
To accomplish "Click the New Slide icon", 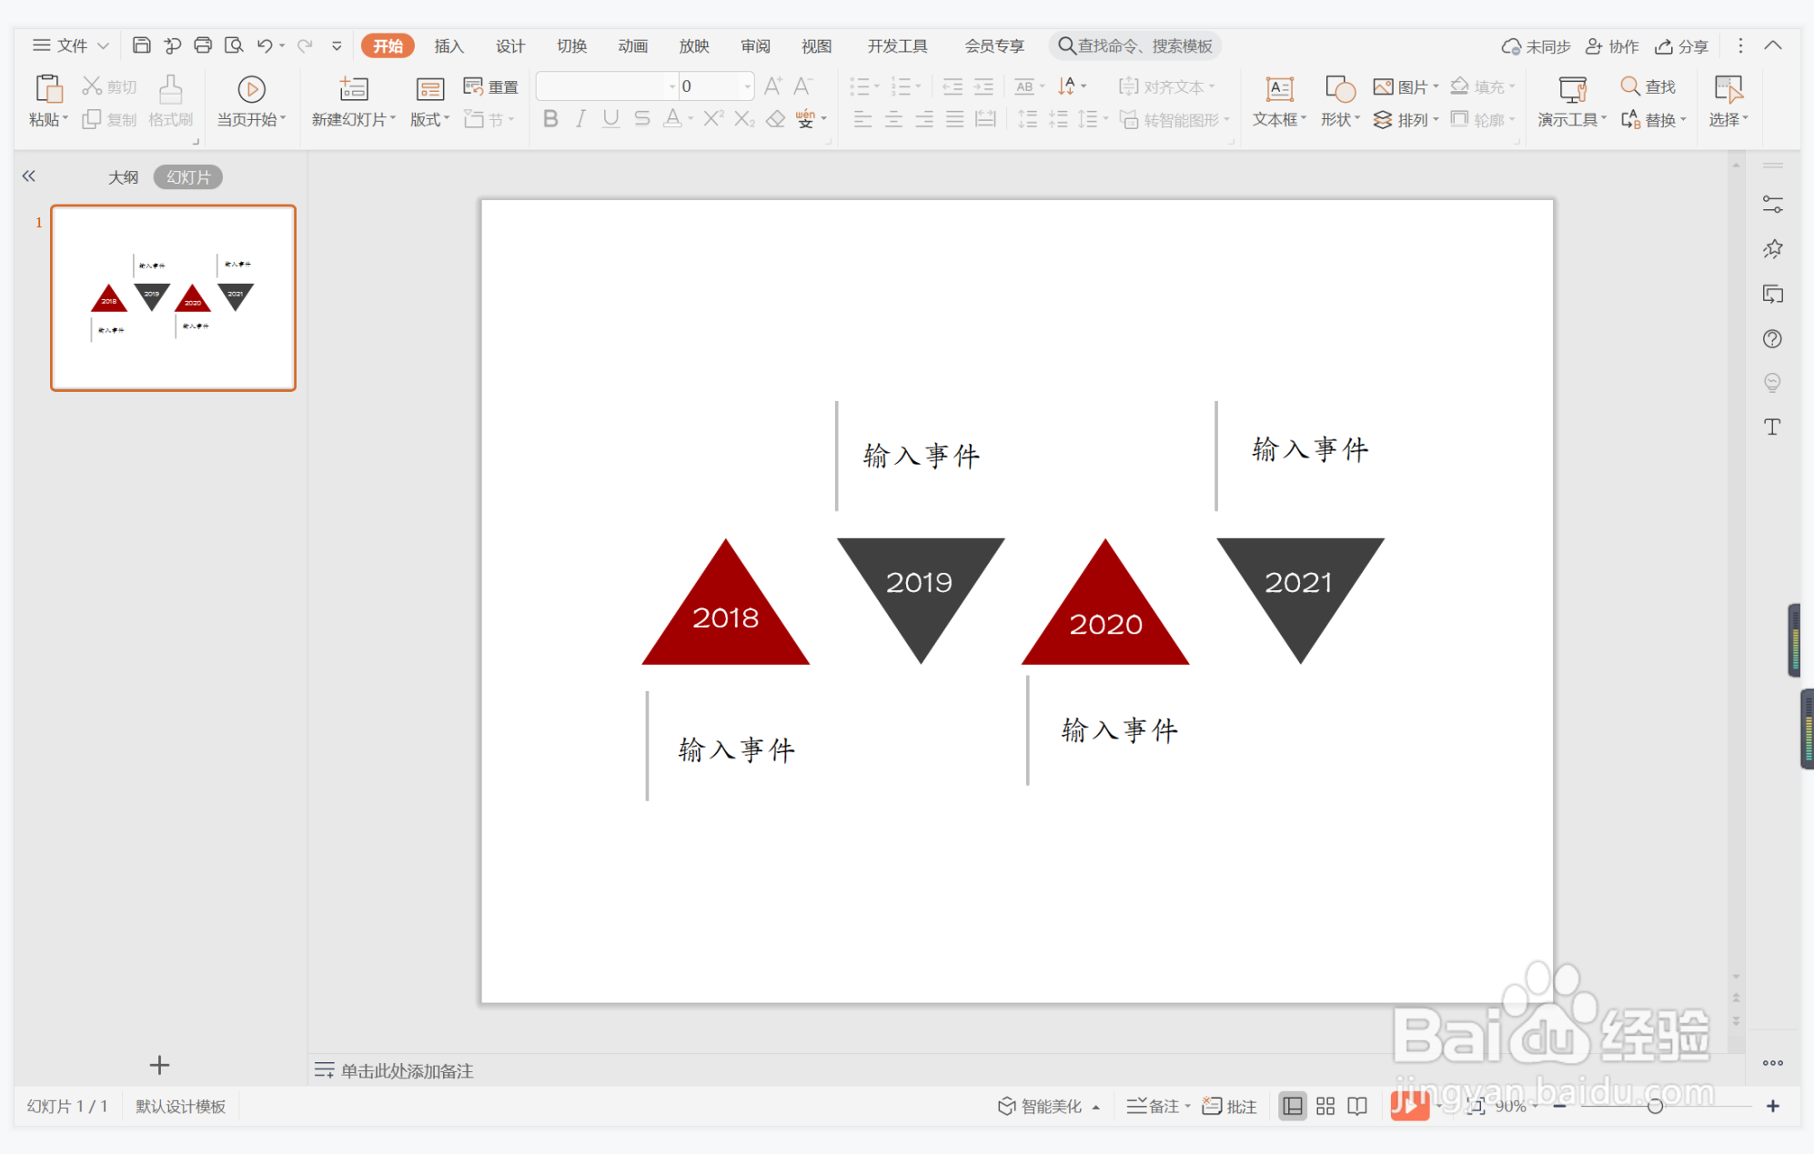I will pyautogui.click(x=353, y=89).
